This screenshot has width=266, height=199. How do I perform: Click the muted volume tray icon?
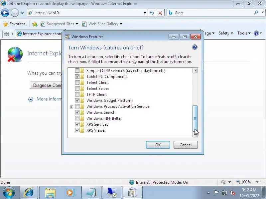[232, 193]
